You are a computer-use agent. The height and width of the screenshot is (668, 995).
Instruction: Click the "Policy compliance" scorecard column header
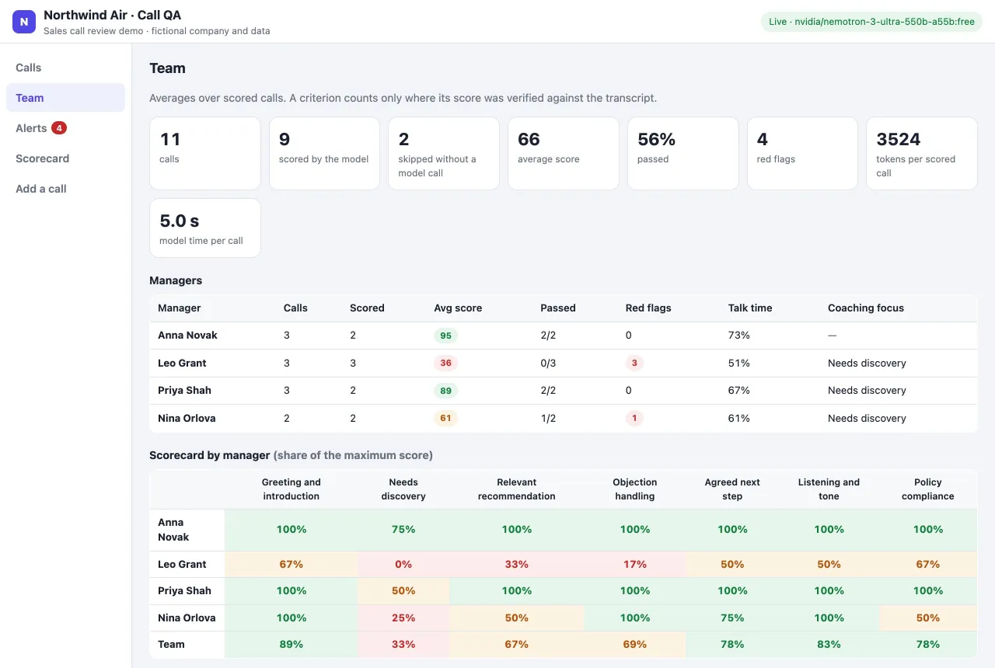(928, 489)
